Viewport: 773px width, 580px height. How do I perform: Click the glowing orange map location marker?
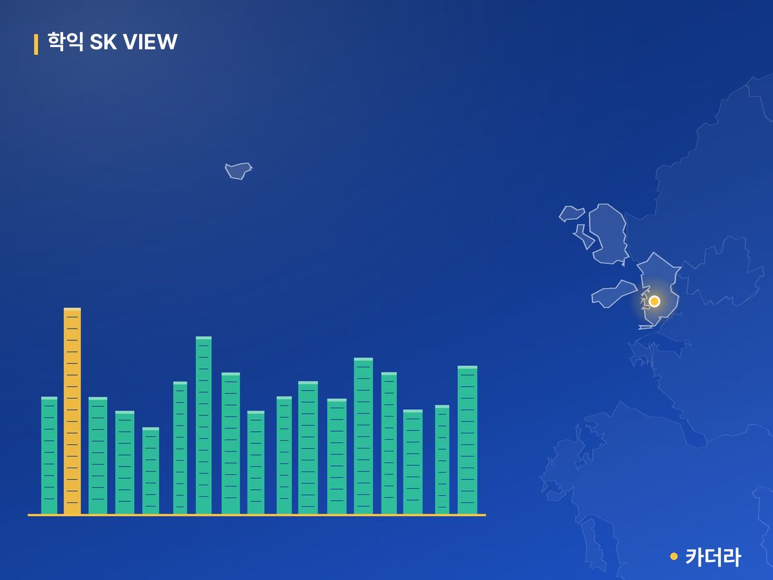[654, 301]
